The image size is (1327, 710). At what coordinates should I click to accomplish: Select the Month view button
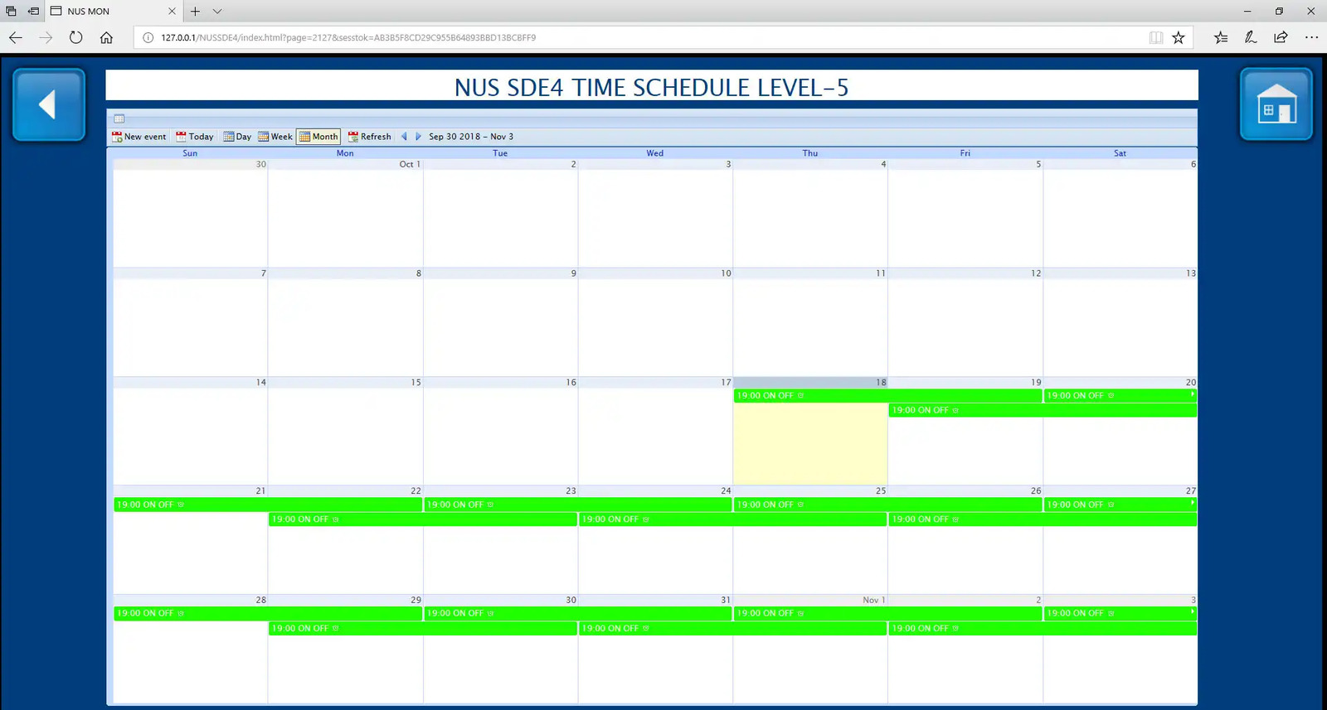[318, 137]
